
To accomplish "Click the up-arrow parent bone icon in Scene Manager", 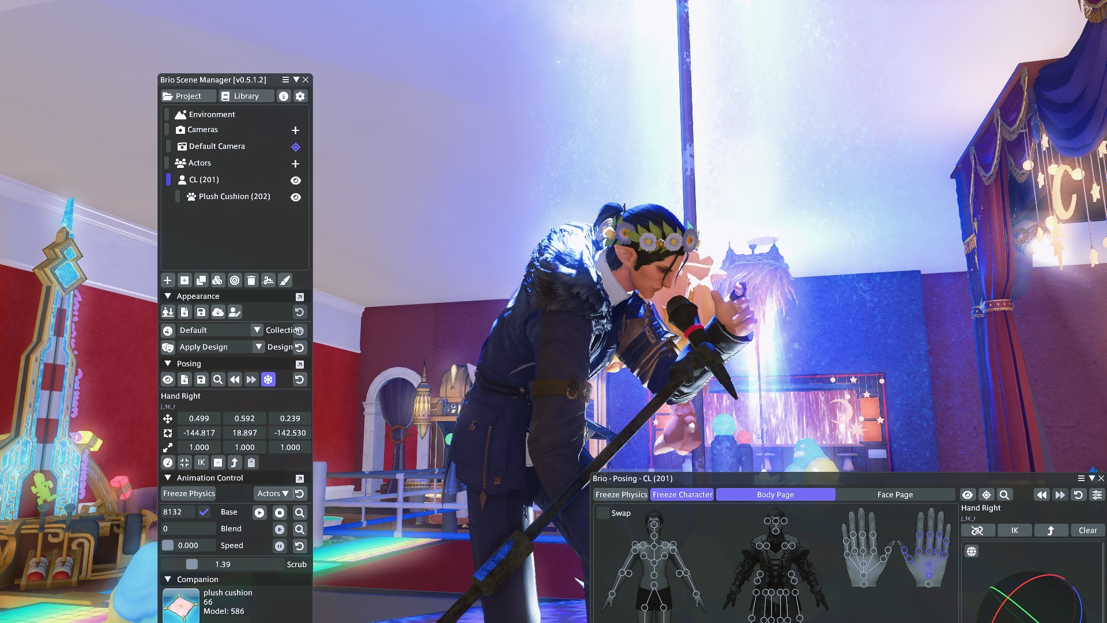I will pyautogui.click(x=235, y=463).
